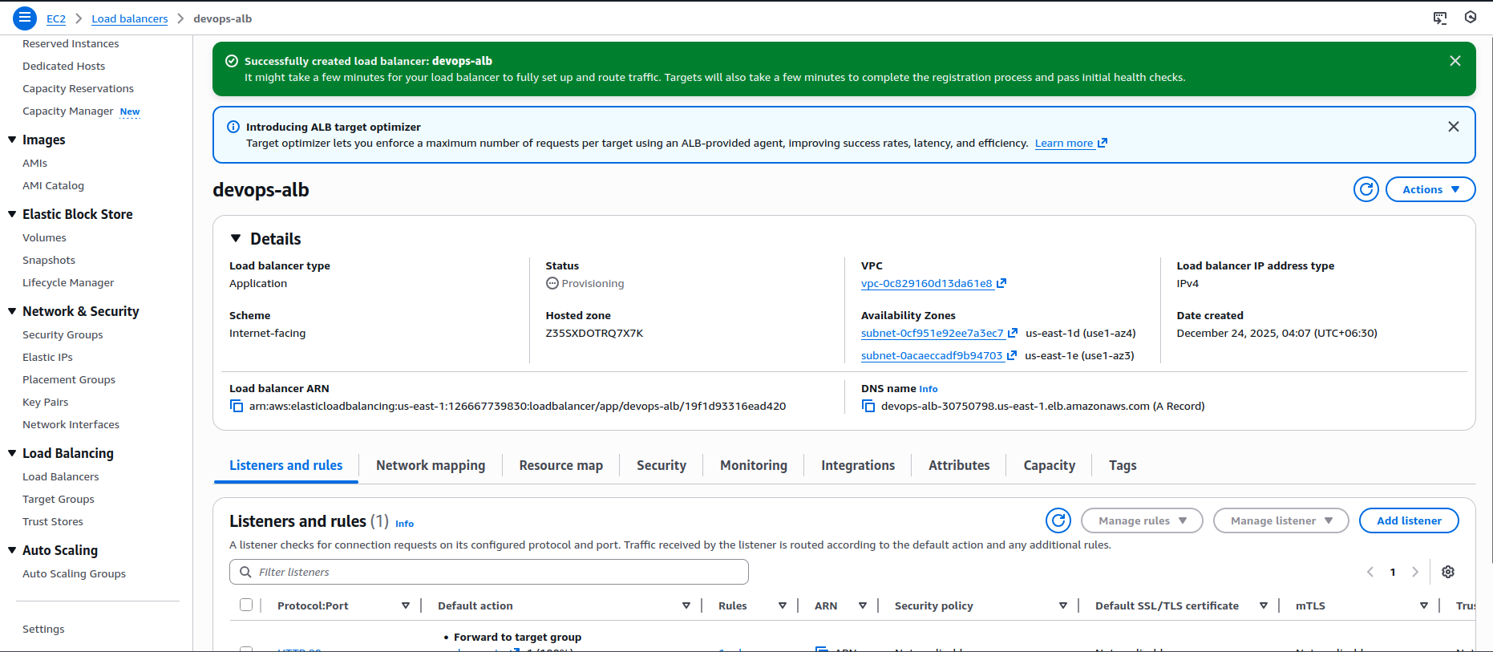Focus the Filter listeners search field
The image size is (1493, 652).
pos(489,572)
